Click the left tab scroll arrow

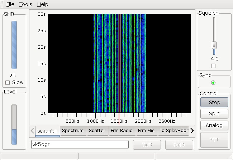[32, 131]
